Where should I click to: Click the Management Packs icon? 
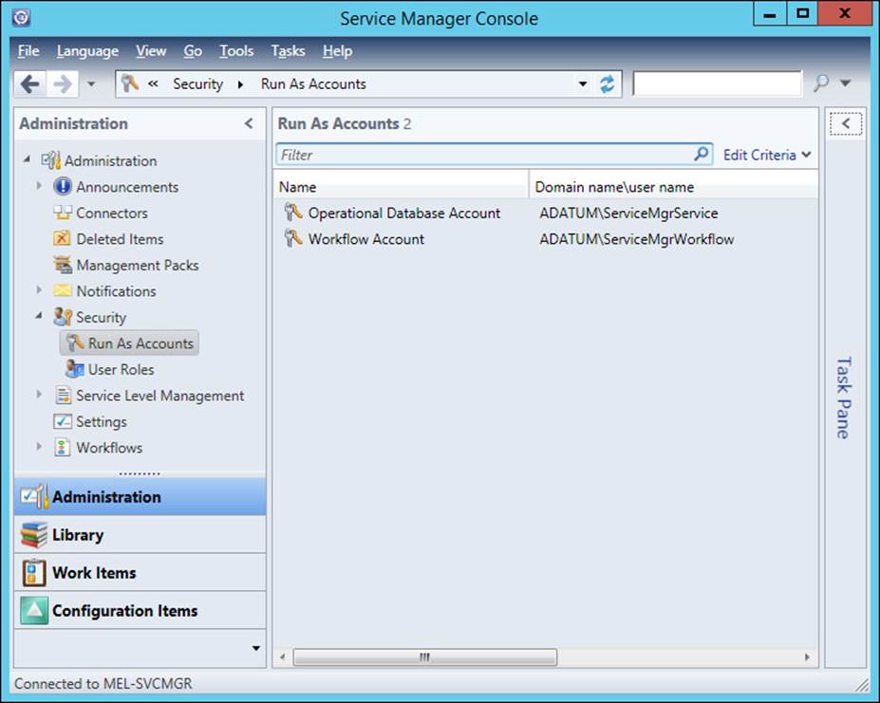click(x=63, y=265)
